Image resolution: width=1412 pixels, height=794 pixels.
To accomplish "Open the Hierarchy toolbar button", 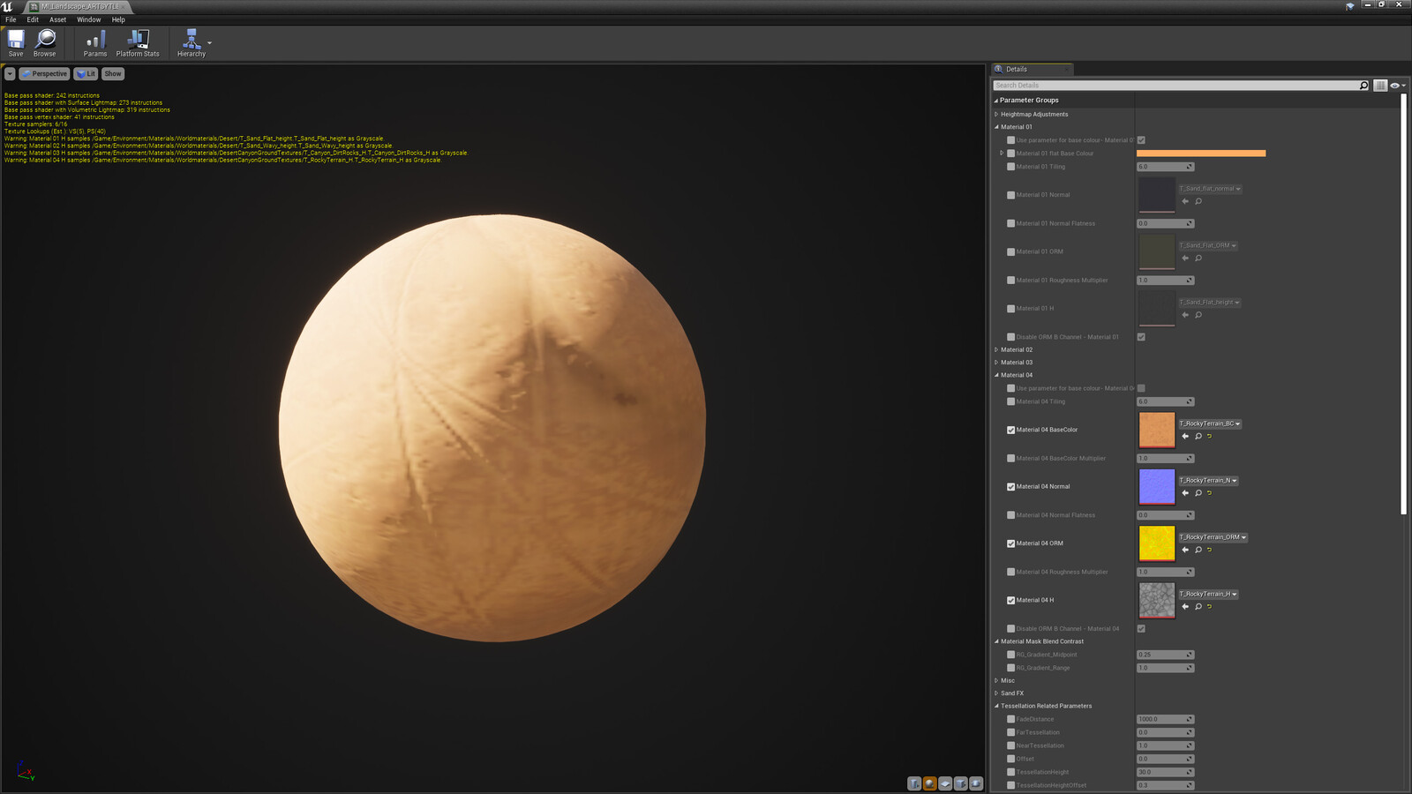I will tap(191, 42).
